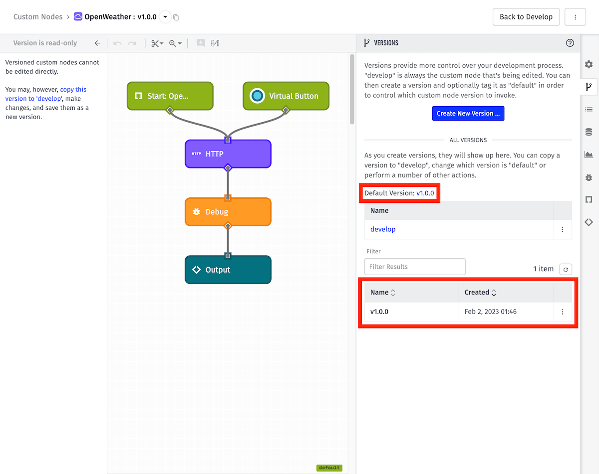Click the canvas vertical scrollbar
Viewport: 599px width, 474px height.
click(x=352, y=90)
